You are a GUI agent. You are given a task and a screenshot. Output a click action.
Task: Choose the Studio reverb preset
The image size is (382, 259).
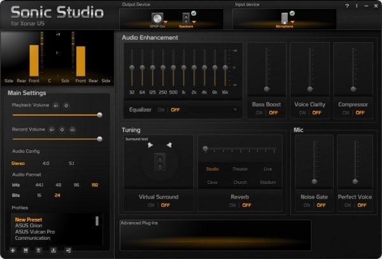(212, 169)
